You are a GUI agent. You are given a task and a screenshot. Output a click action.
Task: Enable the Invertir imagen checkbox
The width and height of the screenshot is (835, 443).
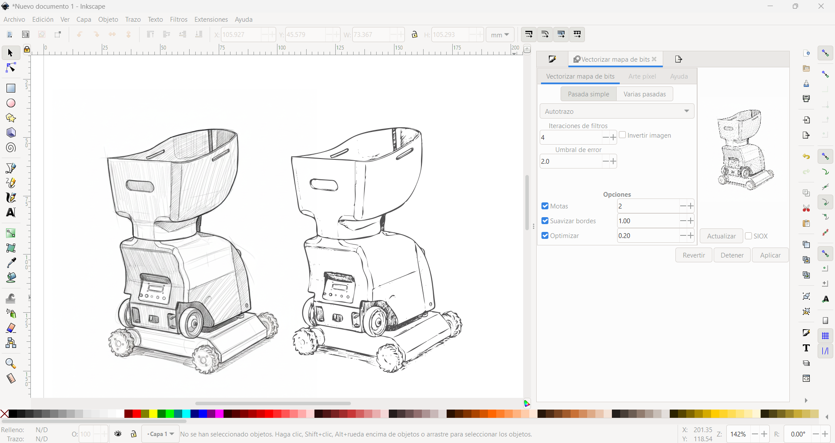point(623,135)
